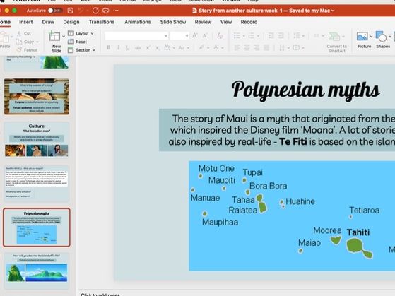395x296 pixels.
Task: Click the Increase Indent icon
Action: pyautogui.click(x=281, y=36)
